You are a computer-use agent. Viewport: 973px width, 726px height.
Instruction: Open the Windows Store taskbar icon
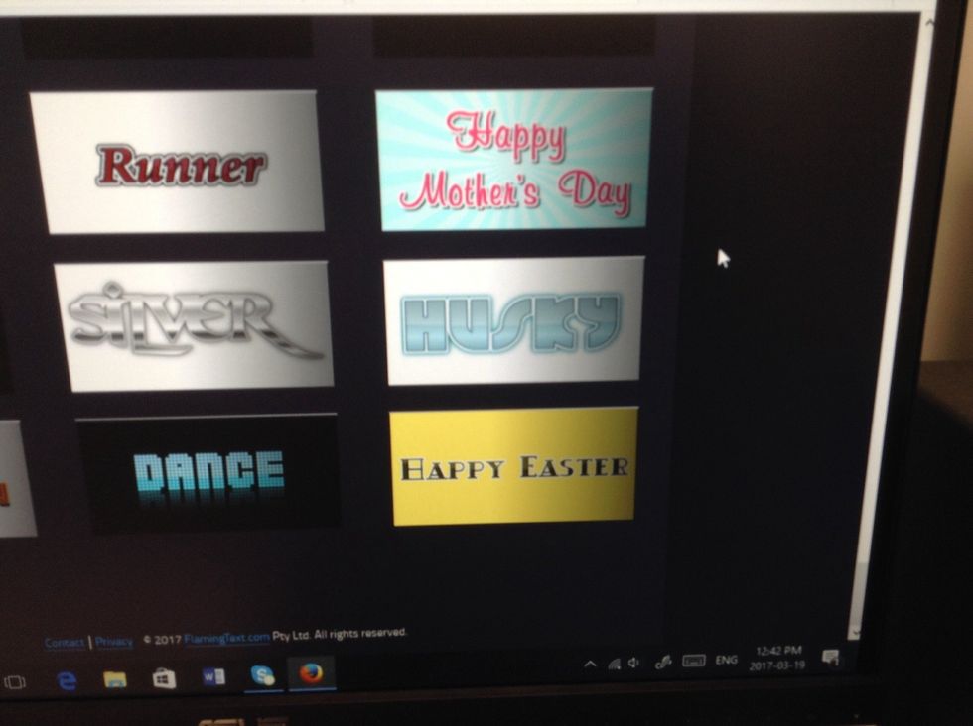click(164, 678)
